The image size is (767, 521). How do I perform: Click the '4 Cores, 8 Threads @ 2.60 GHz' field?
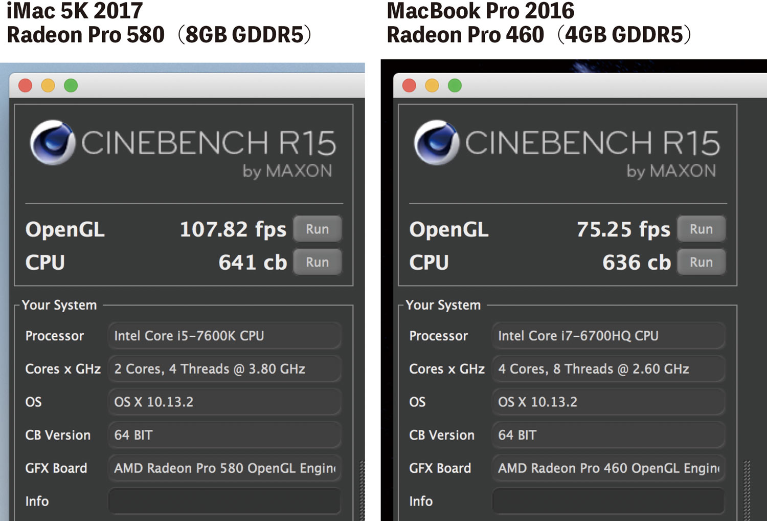pos(608,369)
